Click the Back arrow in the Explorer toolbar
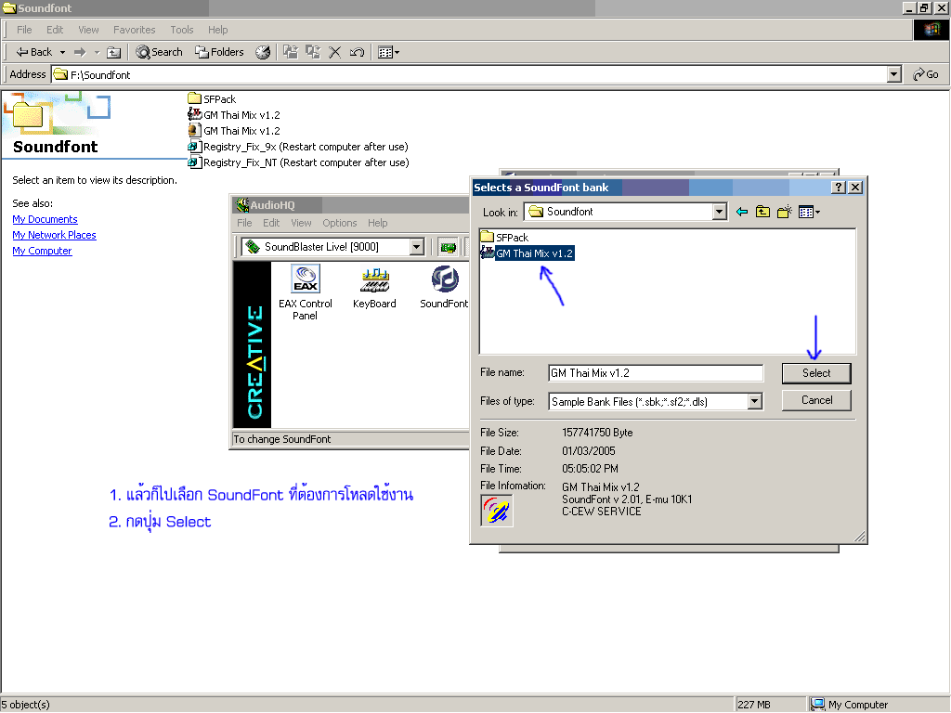This screenshot has width=951, height=713. (34, 52)
